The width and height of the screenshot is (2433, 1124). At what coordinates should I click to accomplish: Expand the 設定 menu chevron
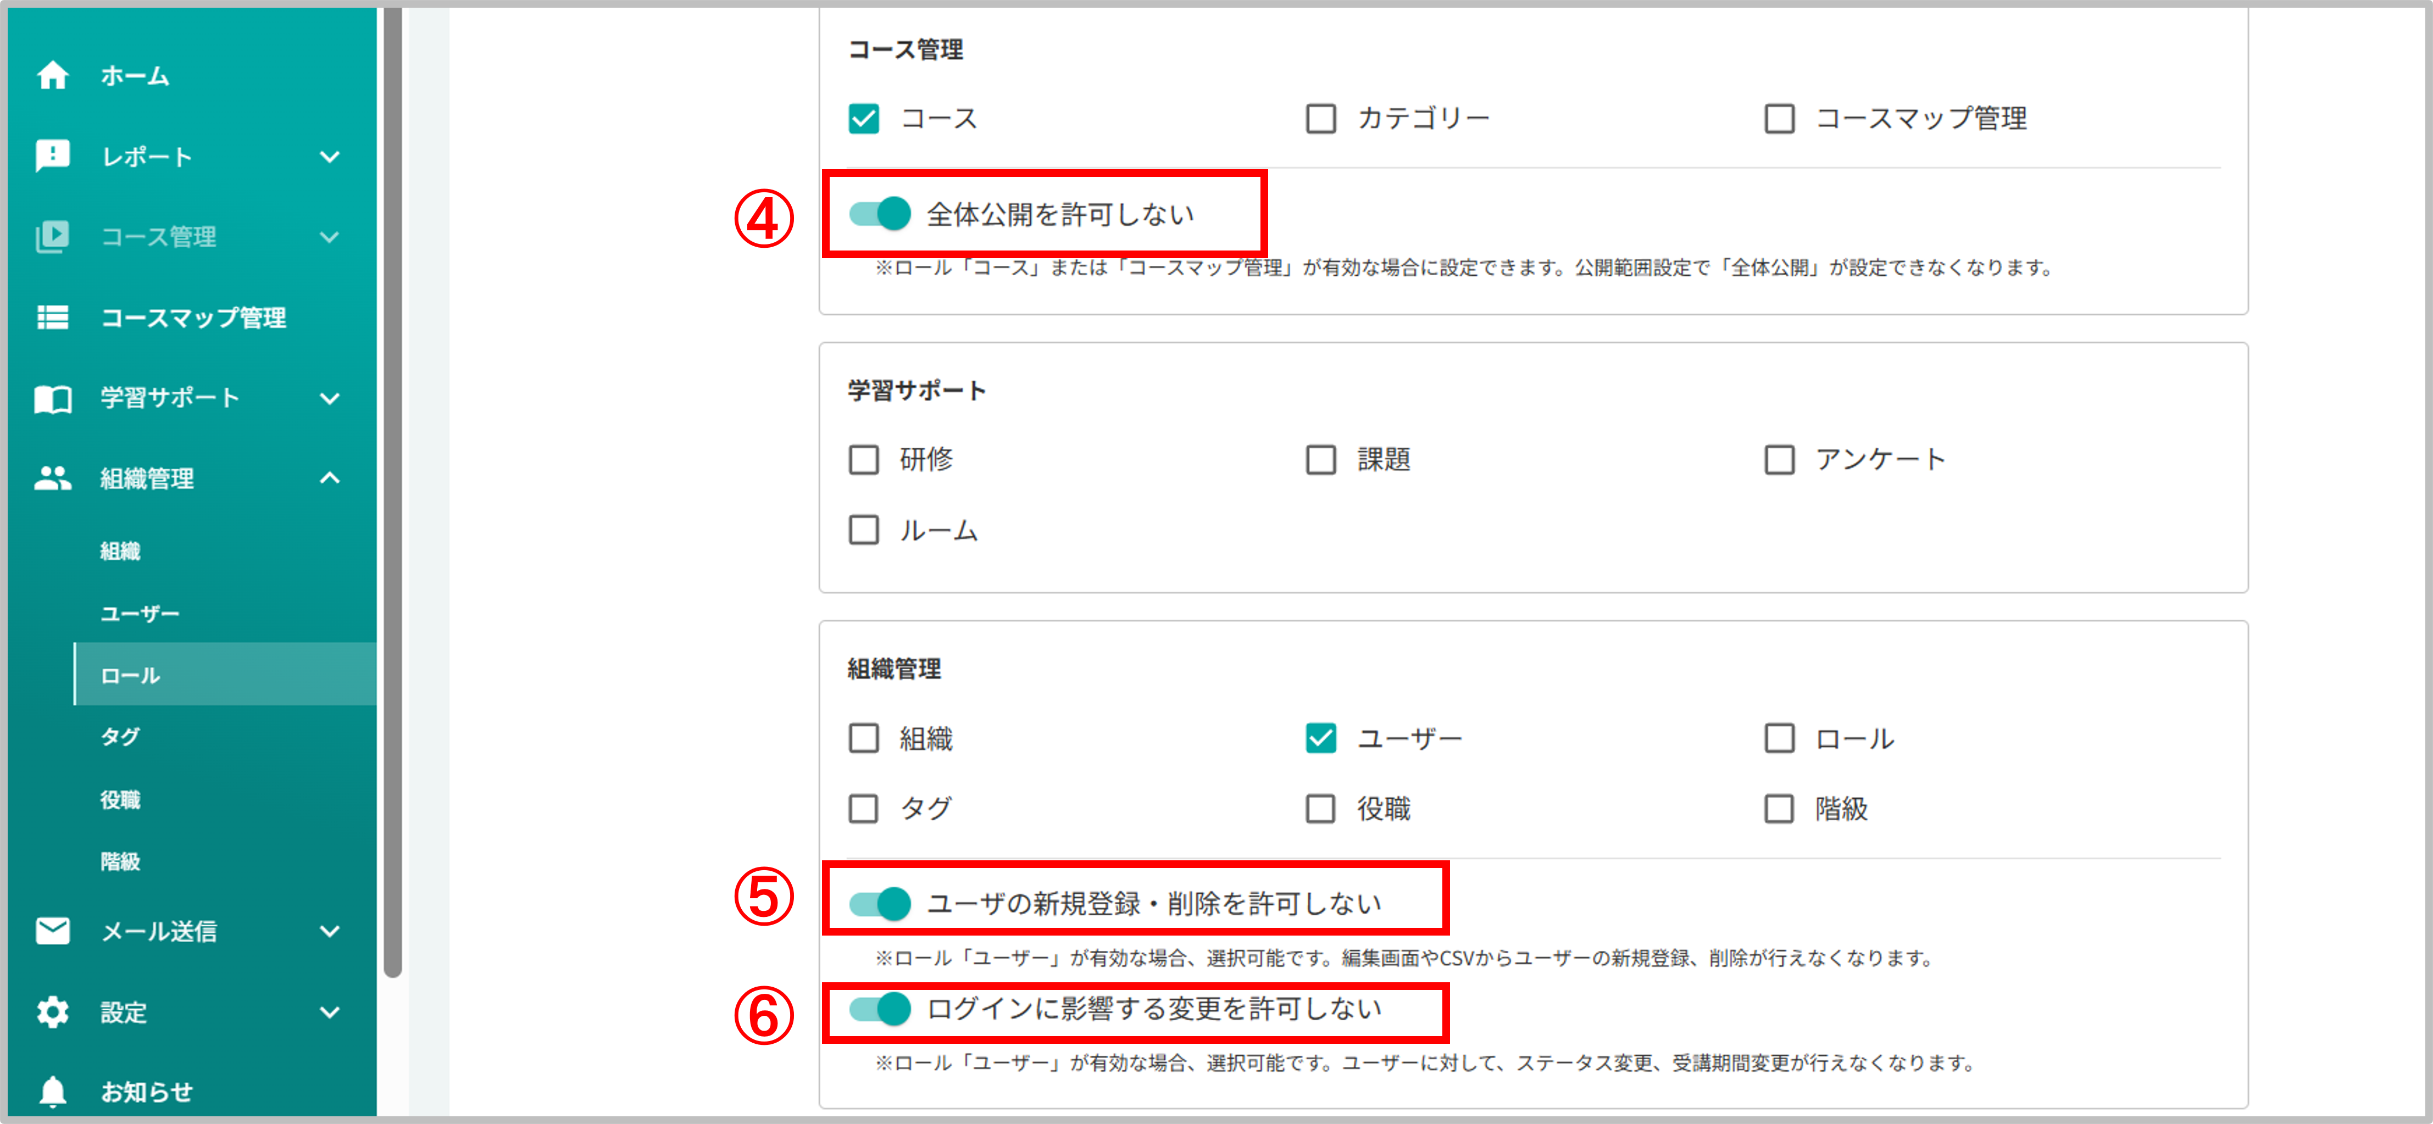330,1012
